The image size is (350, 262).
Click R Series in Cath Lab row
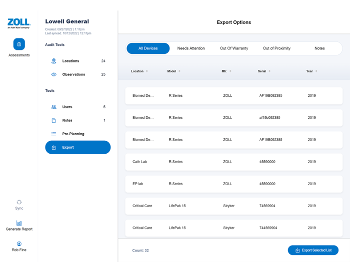click(x=175, y=162)
